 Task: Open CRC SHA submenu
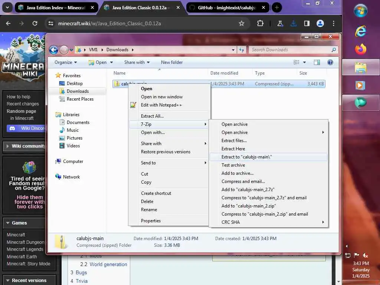pyautogui.click(x=268, y=222)
